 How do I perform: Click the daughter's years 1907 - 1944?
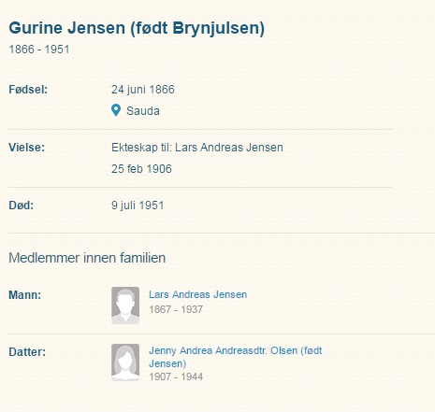(176, 376)
